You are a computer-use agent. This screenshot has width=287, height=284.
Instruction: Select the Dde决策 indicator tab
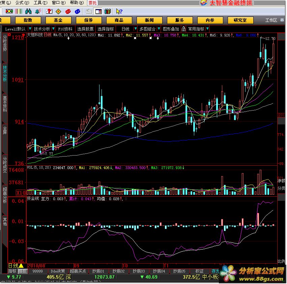coord(58,271)
